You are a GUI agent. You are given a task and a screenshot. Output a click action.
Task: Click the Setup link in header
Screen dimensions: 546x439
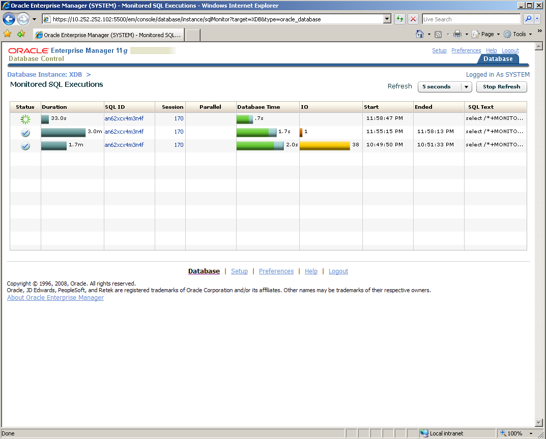click(x=439, y=50)
